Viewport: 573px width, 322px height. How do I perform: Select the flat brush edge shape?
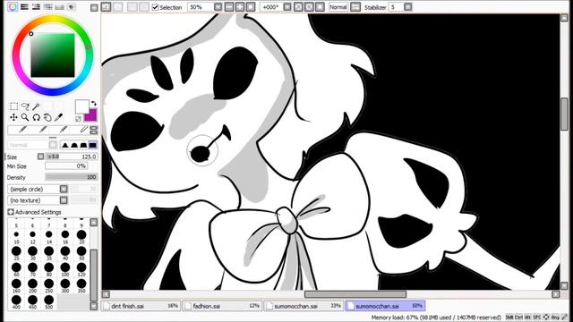(93, 145)
